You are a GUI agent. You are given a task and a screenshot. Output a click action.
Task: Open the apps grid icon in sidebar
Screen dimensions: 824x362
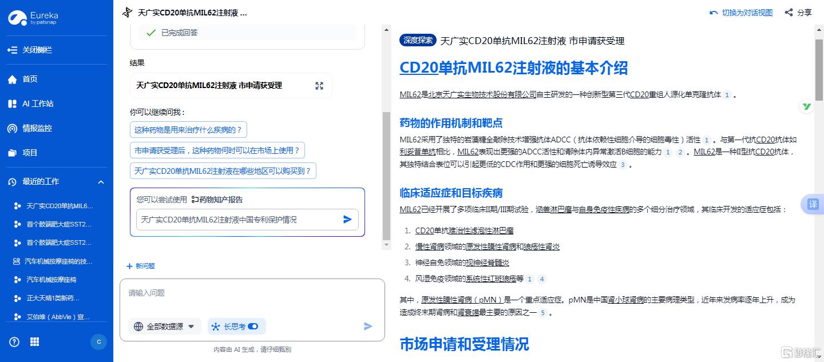pyautogui.click(x=35, y=341)
